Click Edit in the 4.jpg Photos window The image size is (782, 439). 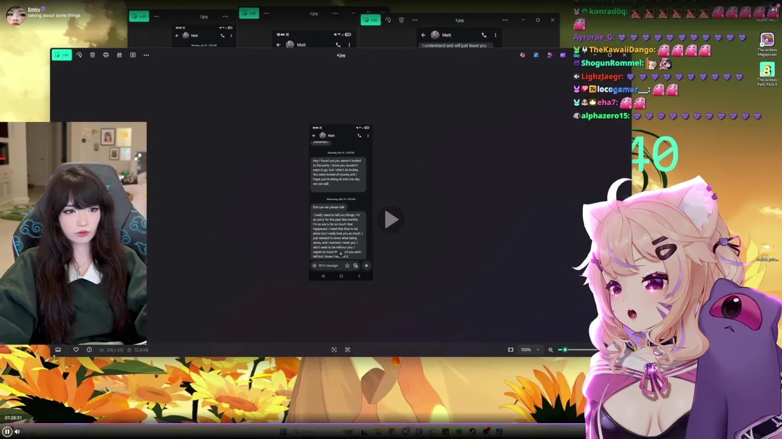point(62,55)
